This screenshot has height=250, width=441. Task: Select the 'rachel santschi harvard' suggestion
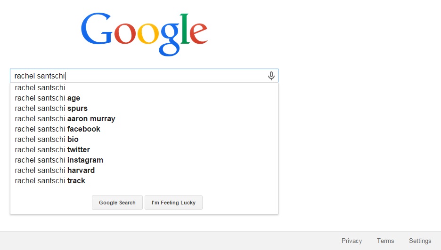tap(144, 171)
